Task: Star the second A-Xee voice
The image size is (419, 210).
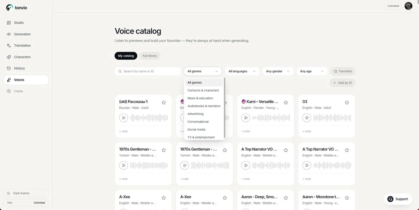Action: click(225, 198)
